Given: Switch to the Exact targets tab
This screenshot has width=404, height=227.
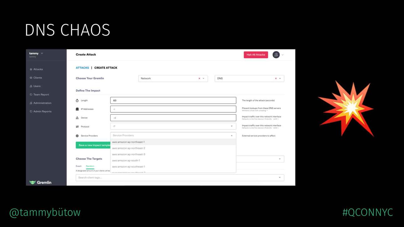Looking at the screenshot, I should (78, 166).
